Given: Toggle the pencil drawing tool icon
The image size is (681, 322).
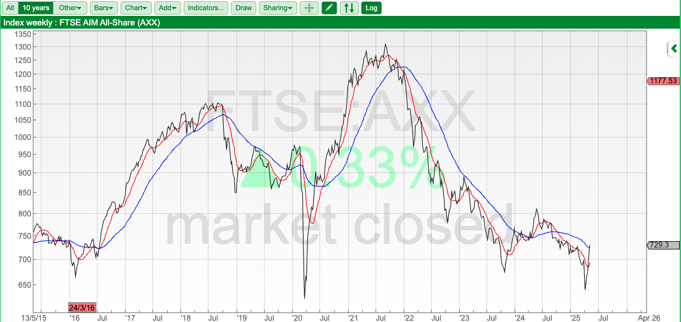Looking at the screenshot, I should [x=329, y=8].
